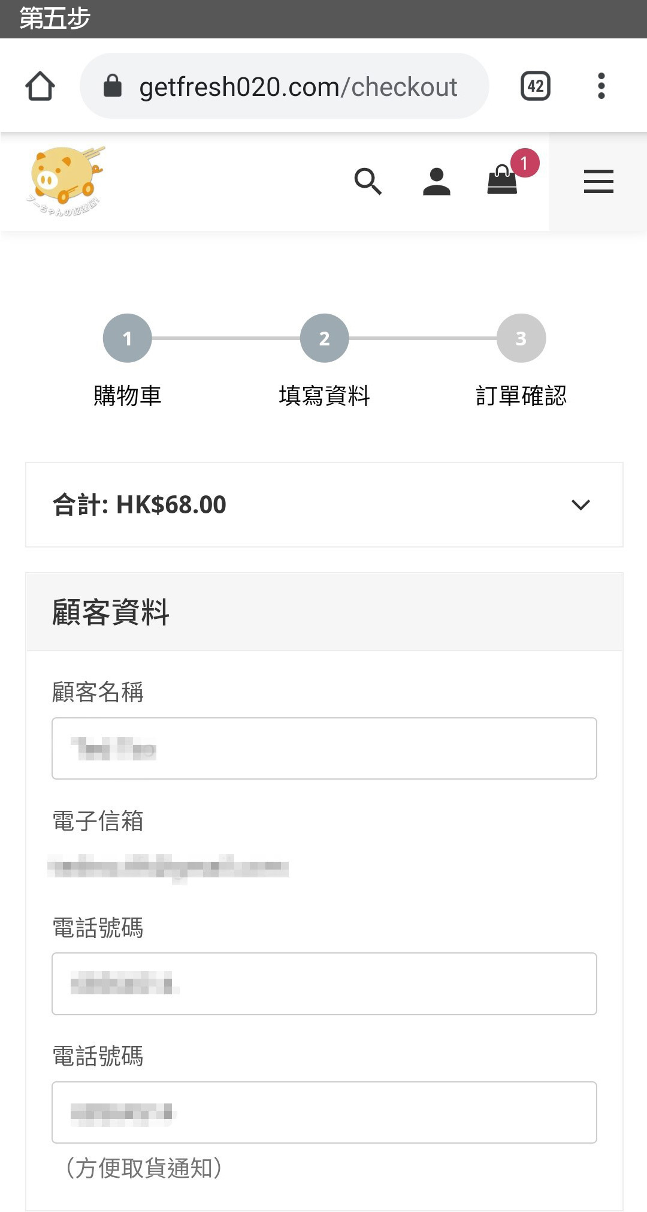This screenshot has width=647, height=1212.
Task: Select step 2 circle 填寫資料
Action: coord(324,338)
